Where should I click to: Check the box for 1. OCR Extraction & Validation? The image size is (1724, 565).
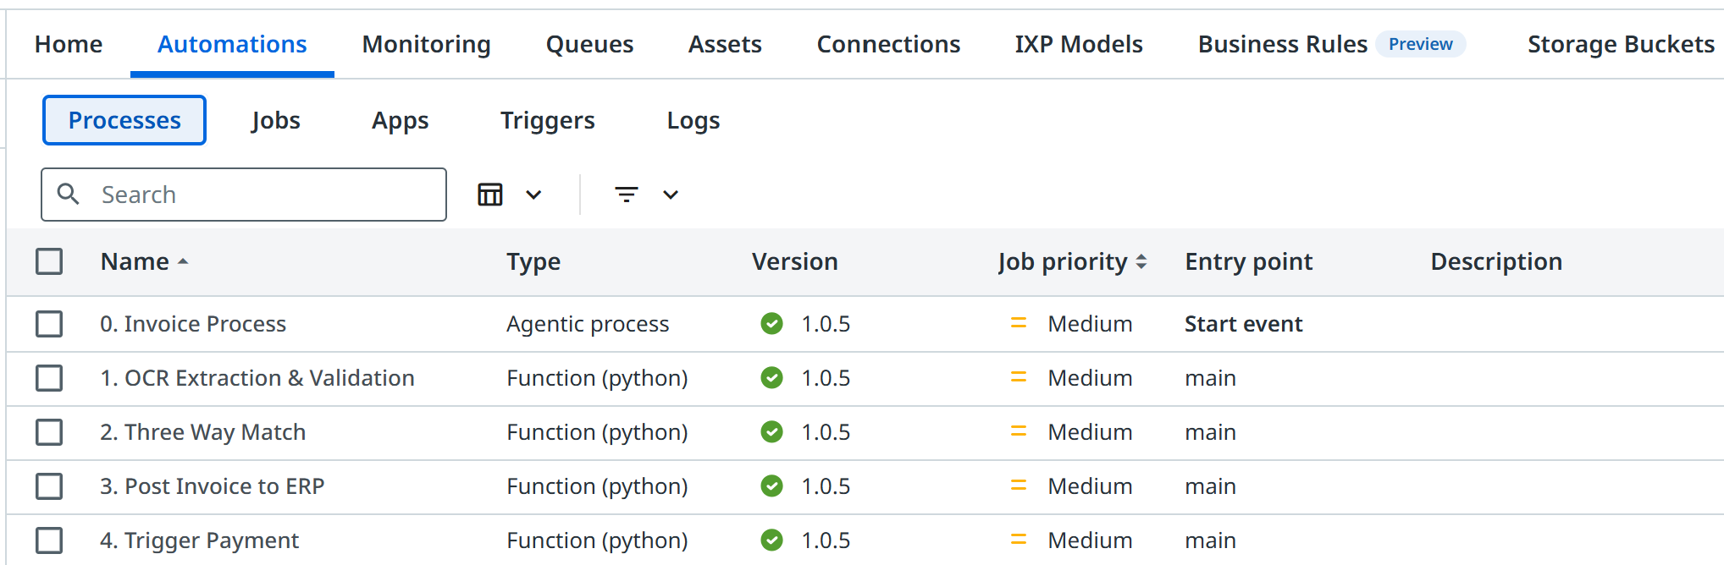pos(49,378)
